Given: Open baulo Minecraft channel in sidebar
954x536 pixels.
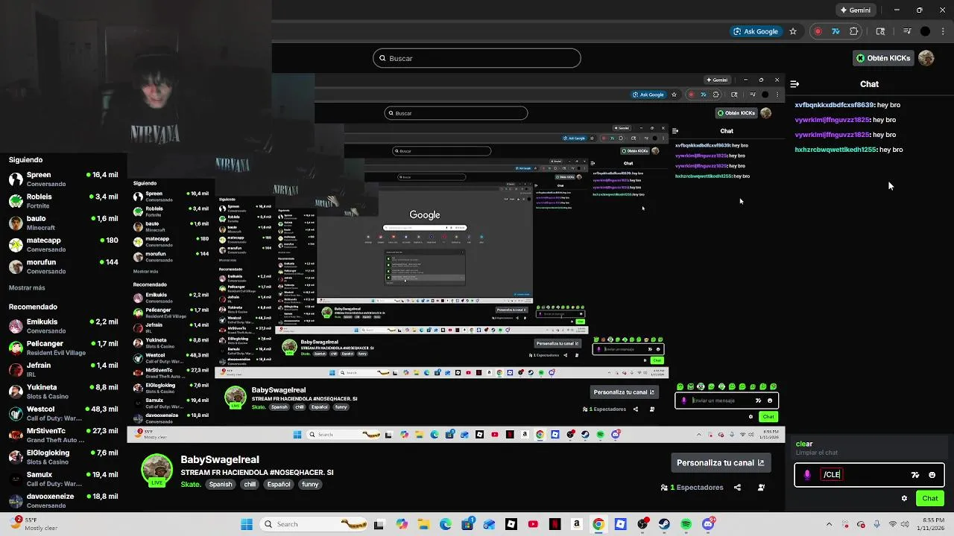Looking at the screenshot, I should point(63,223).
